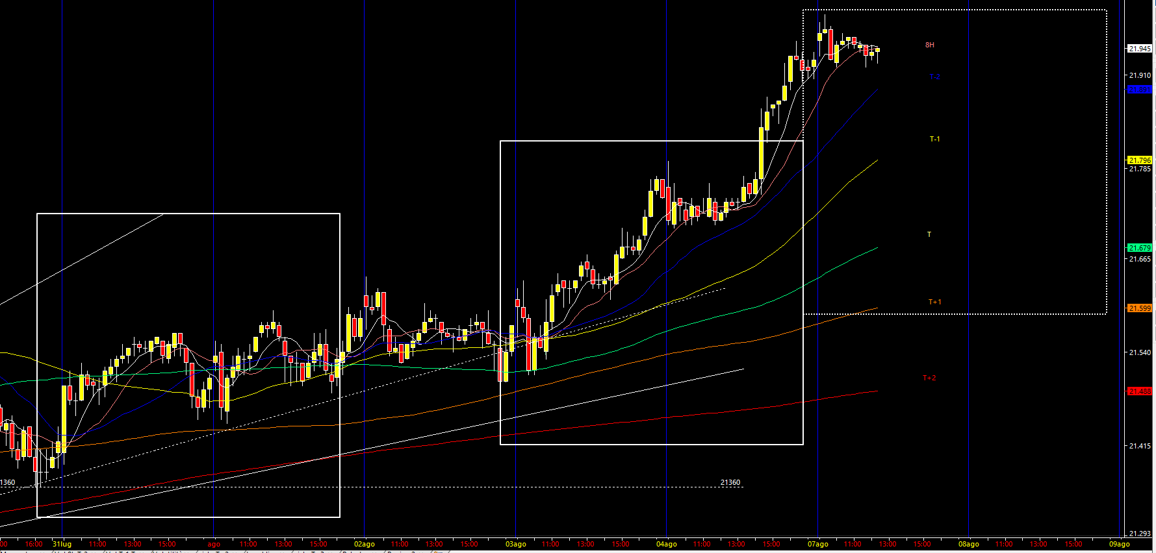Click the yellow price tag 21.796

(1140, 160)
